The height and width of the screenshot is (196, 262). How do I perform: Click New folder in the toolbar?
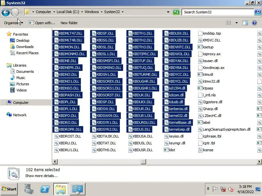pos(69,23)
